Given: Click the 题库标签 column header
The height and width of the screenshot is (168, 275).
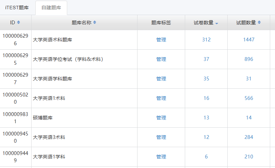Looking at the screenshot, I should (x=161, y=23).
